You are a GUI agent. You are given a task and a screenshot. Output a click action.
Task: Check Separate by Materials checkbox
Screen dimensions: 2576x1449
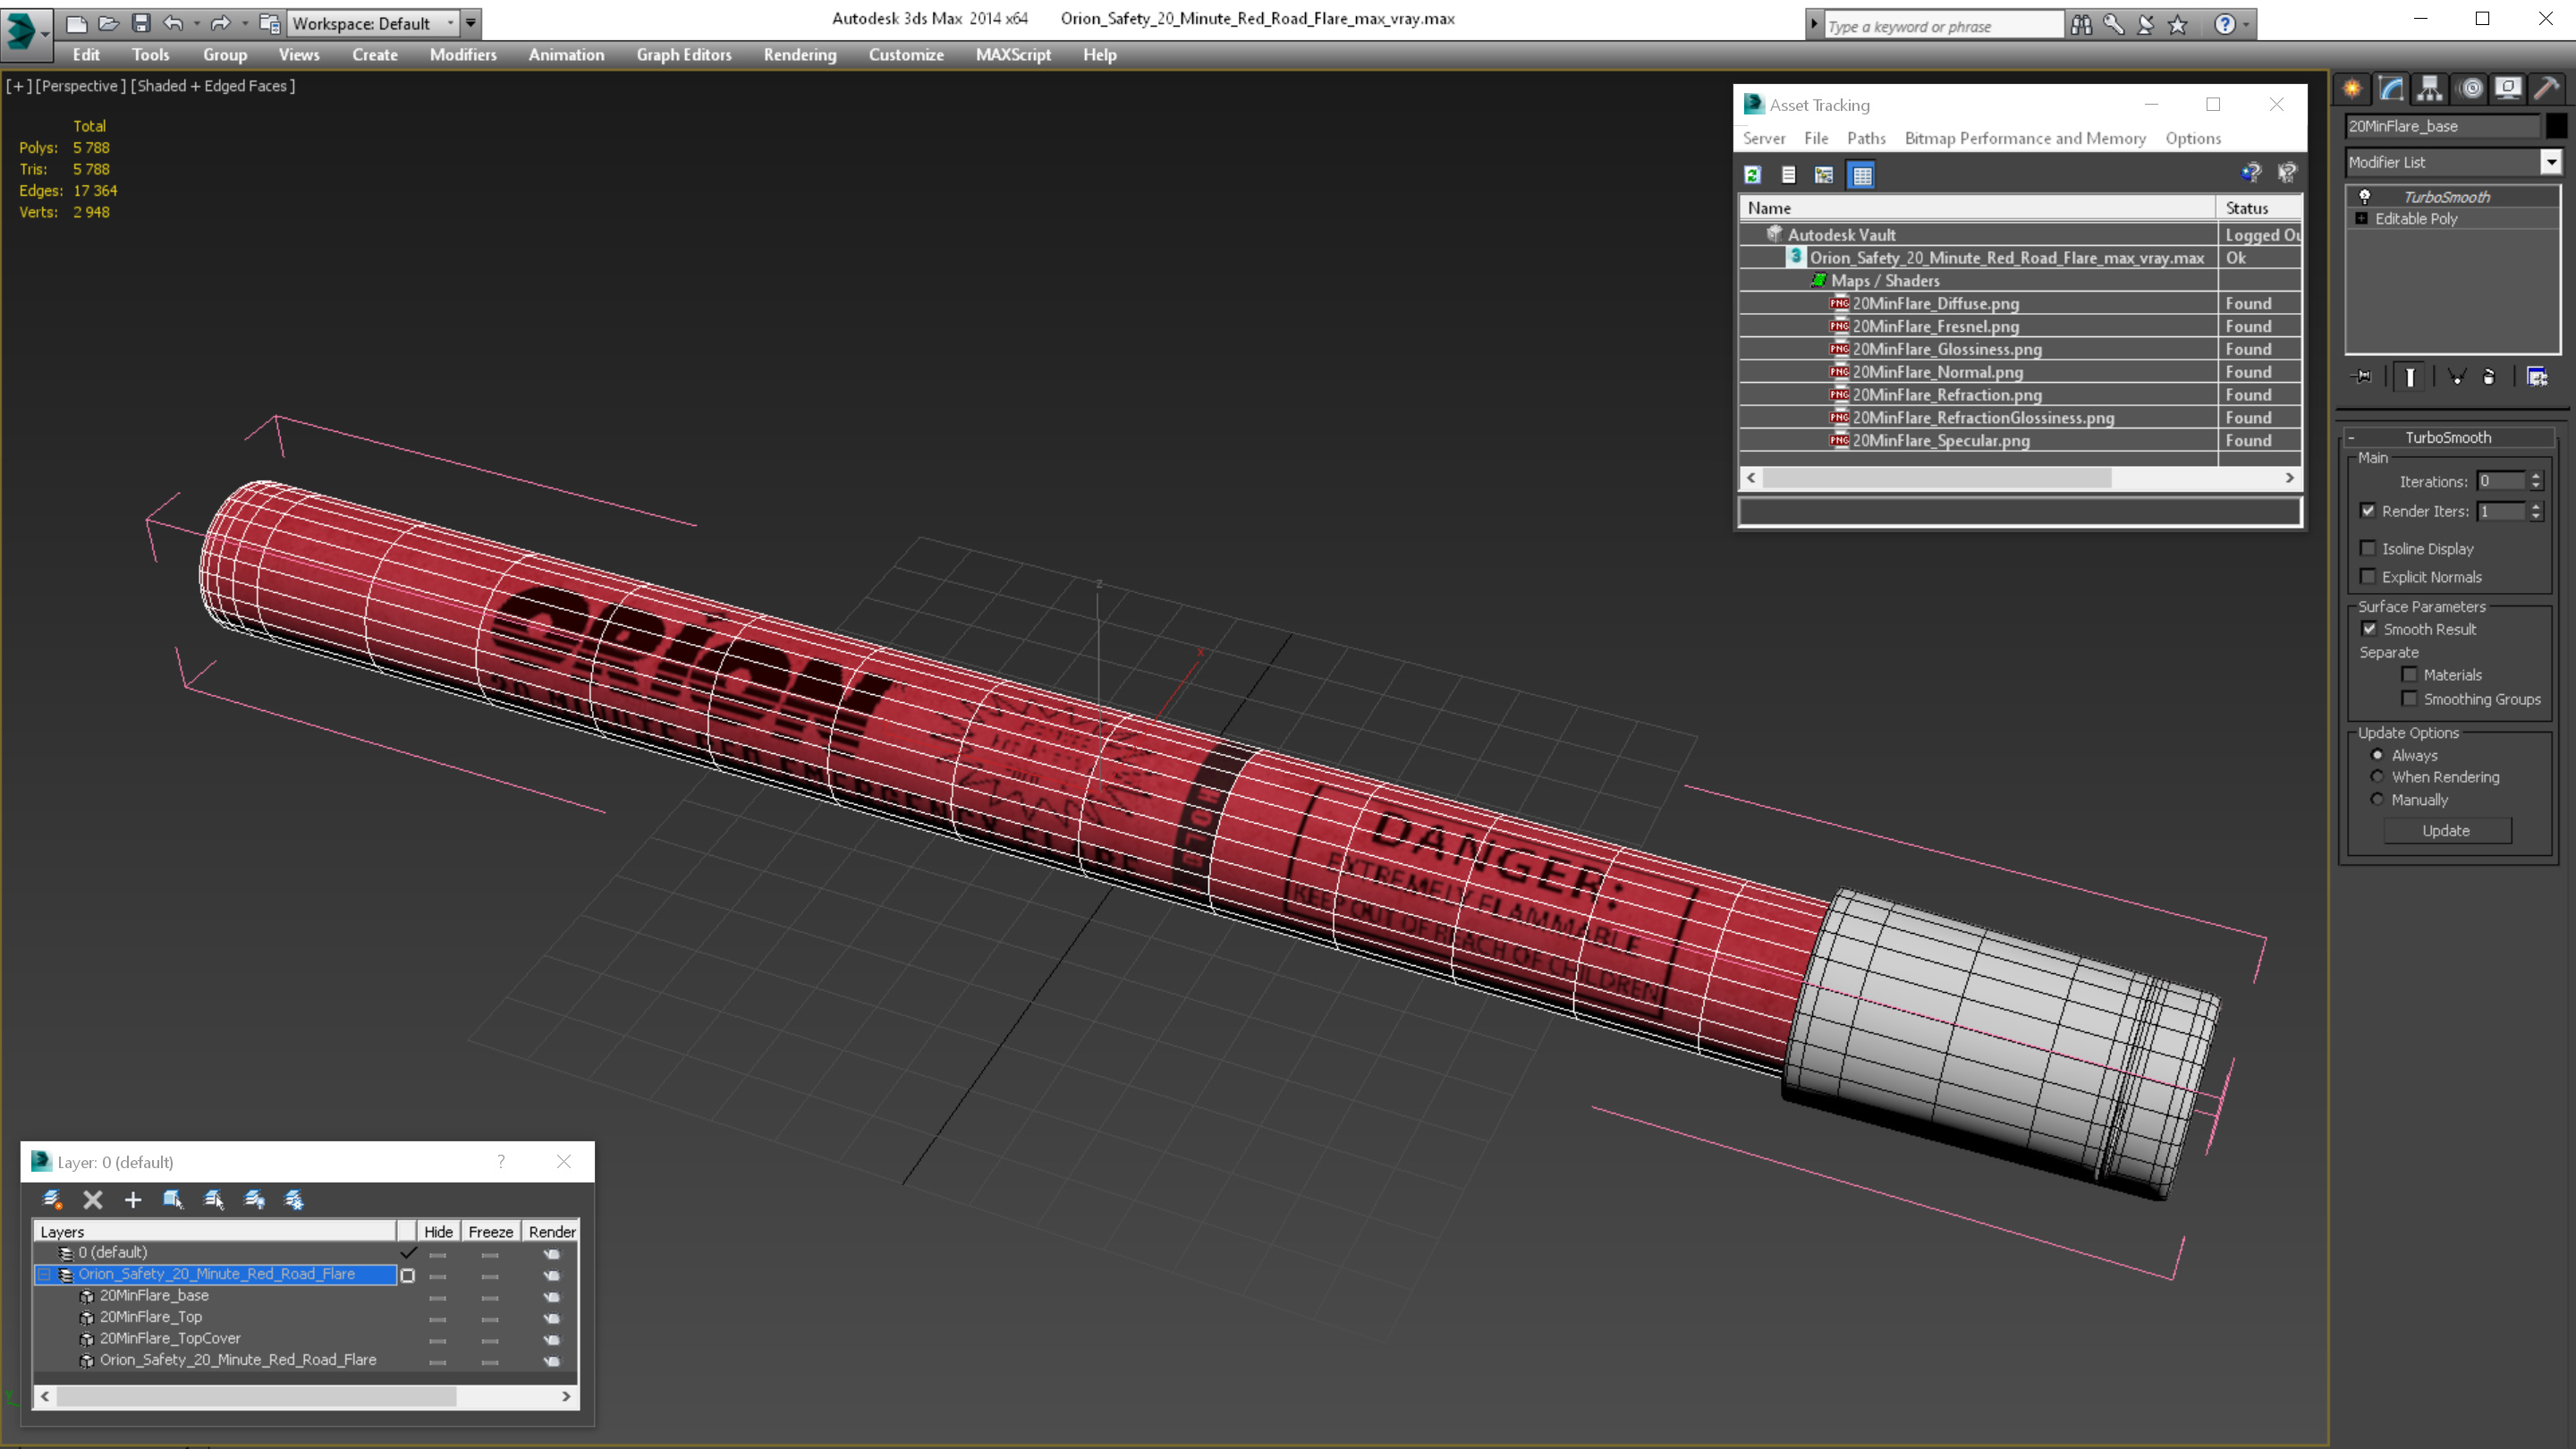pyautogui.click(x=2410, y=675)
